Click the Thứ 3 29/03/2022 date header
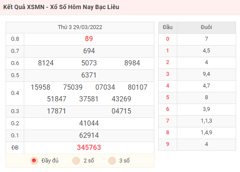 coord(80,27)
